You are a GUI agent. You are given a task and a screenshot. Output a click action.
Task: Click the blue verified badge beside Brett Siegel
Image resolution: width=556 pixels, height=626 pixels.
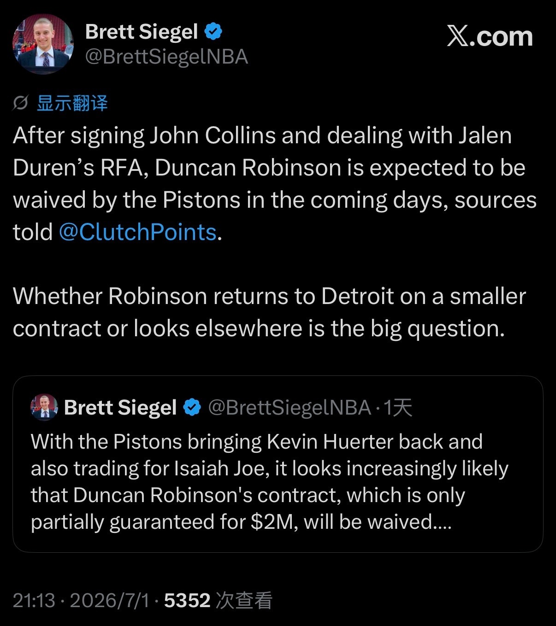tap(213, 32)
